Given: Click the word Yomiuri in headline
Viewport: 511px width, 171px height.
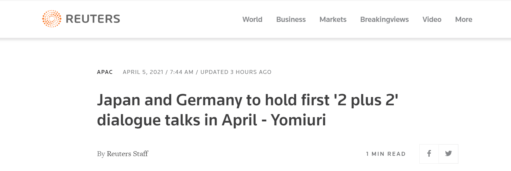Looking at the screenshot, I should (x=298, y=120).
